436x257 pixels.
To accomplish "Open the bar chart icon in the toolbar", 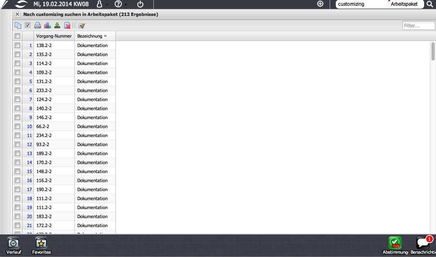I will point(47,25).
